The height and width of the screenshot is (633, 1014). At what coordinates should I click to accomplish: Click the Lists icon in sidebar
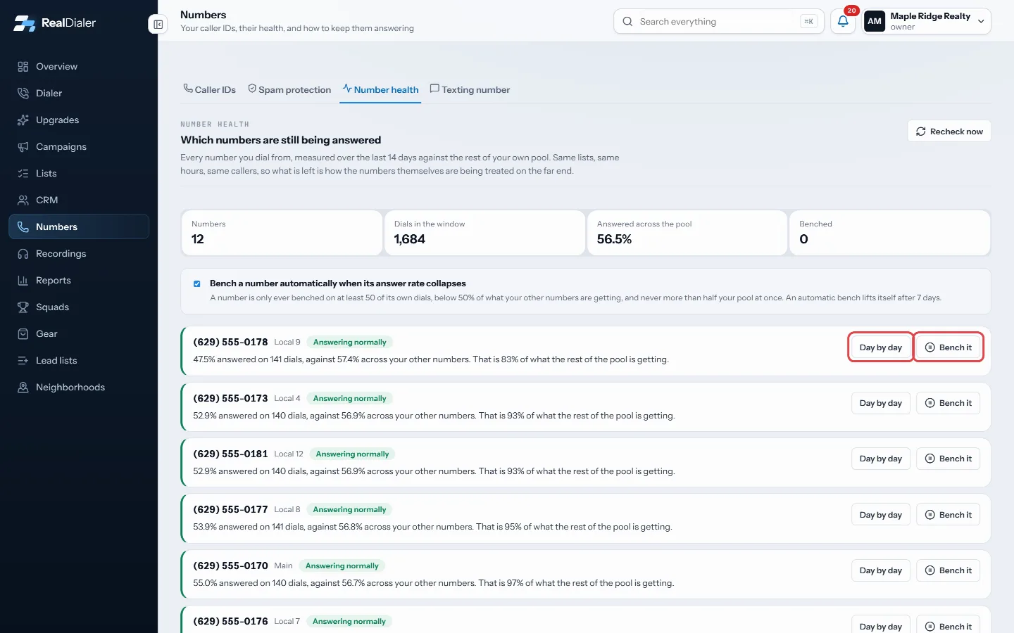pyautogui.click(x=23, y=174)
